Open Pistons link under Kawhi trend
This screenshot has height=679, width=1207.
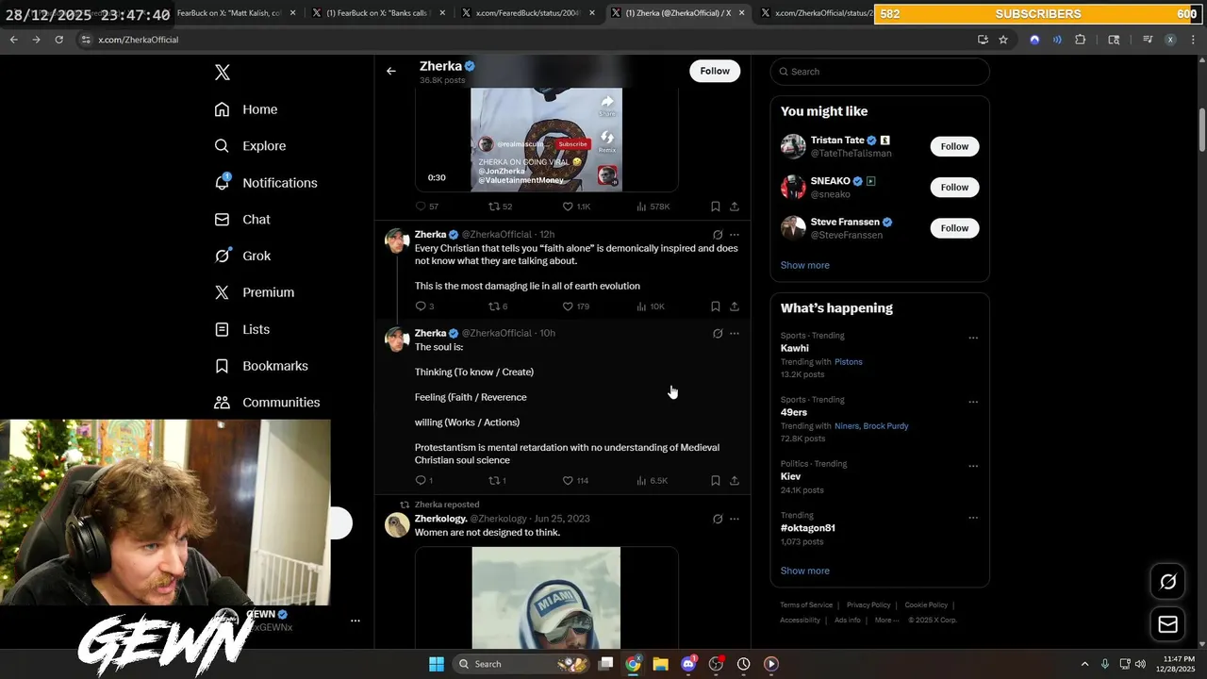(849, 362)
